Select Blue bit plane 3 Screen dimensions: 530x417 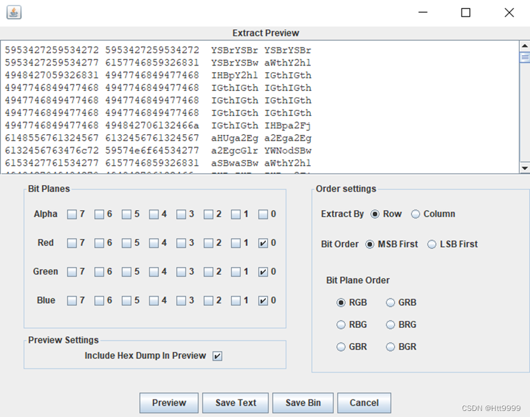pyautogui.click(x=181, y=300)
